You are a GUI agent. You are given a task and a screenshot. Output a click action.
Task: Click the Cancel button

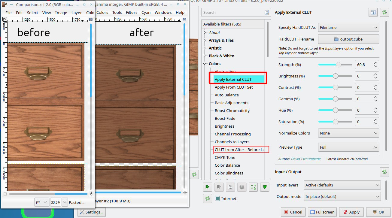pyautogui.click(x=293, y=212)
